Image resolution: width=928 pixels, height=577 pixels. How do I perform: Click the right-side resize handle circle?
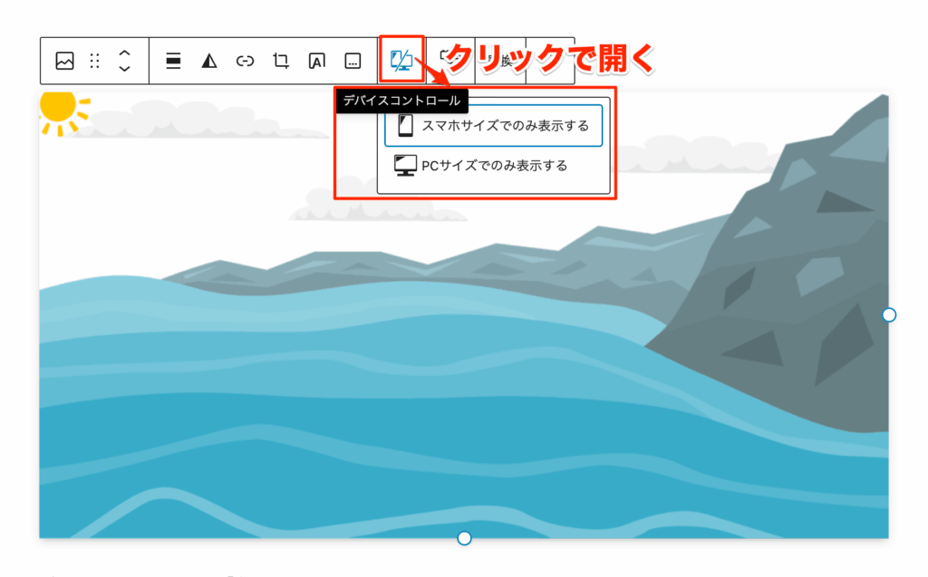(887, 314)
